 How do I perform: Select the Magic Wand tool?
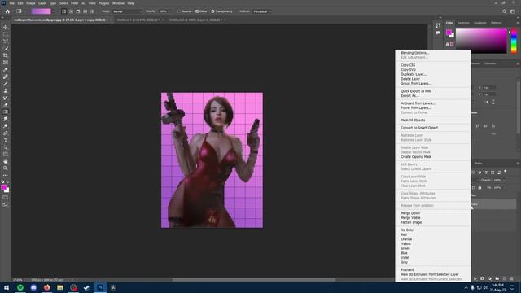click(6, 48)
